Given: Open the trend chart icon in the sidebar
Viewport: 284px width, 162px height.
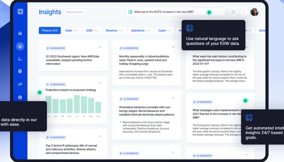Looking at the screenshot, I should 20,84.
